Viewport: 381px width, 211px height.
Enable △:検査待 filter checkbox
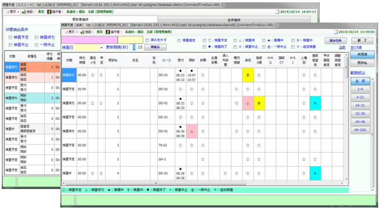point(235,40)
